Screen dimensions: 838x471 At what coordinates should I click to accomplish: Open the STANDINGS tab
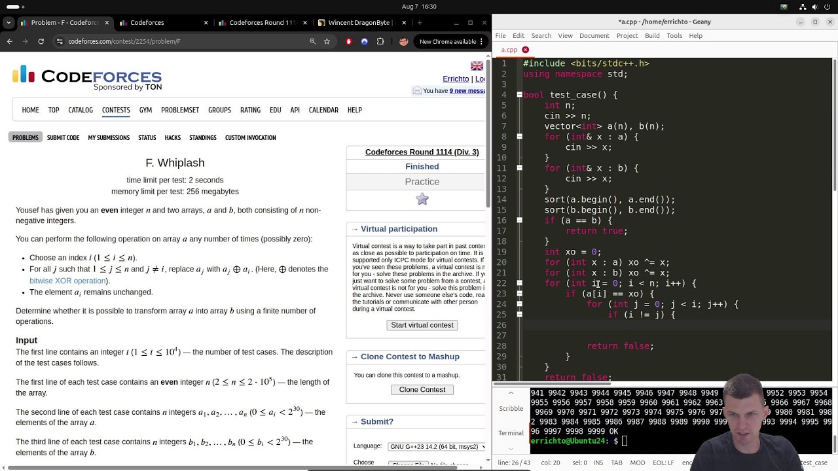203,137
